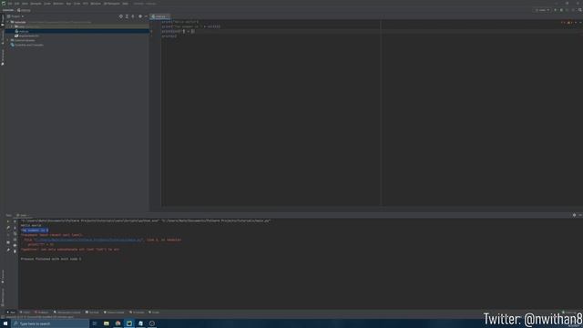The height and width of the screenshot is (328, 583).
Task: Open the Problems tool window button
Action: (x=42, y=313)
